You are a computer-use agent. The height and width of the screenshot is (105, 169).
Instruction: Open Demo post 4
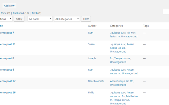pos(7,70)
